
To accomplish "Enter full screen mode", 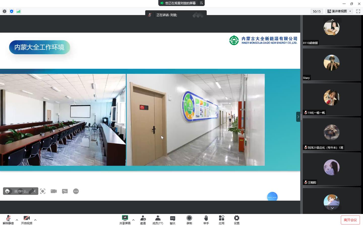I will coord(358,11).
